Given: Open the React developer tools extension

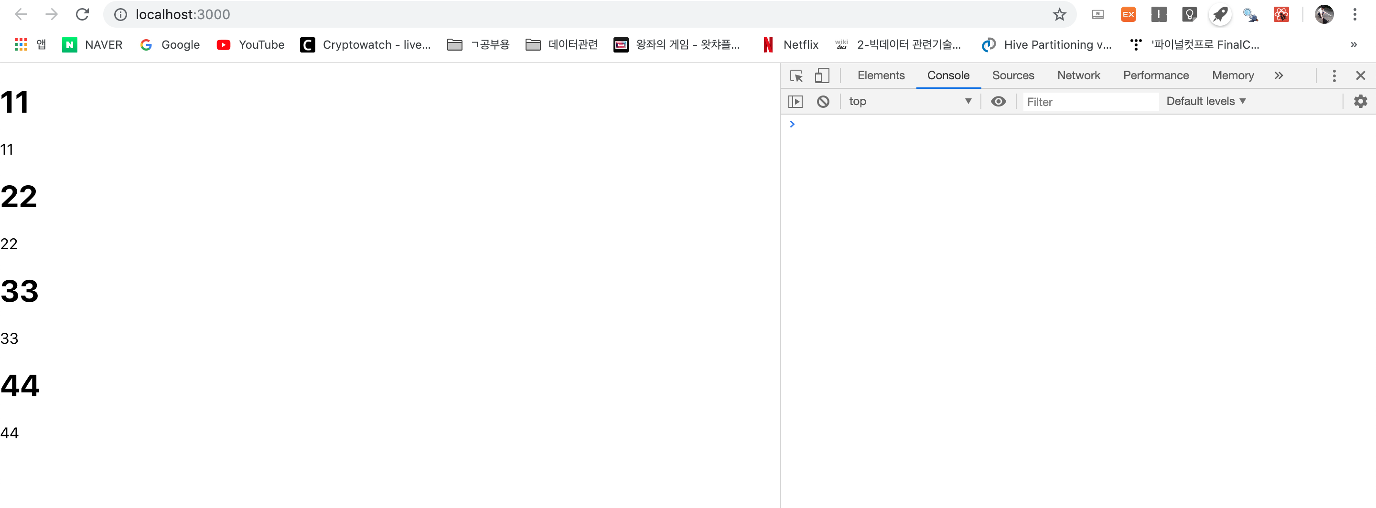Looking at the screenshot, I should tap(1281, 14).
